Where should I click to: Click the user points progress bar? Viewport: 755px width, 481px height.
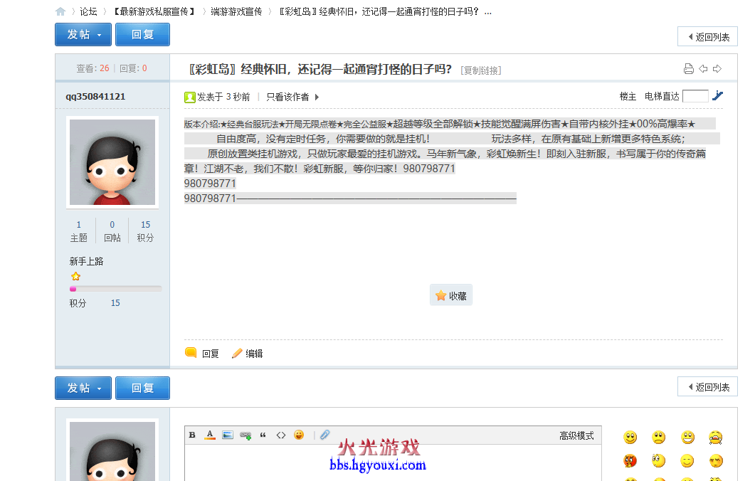115,289
